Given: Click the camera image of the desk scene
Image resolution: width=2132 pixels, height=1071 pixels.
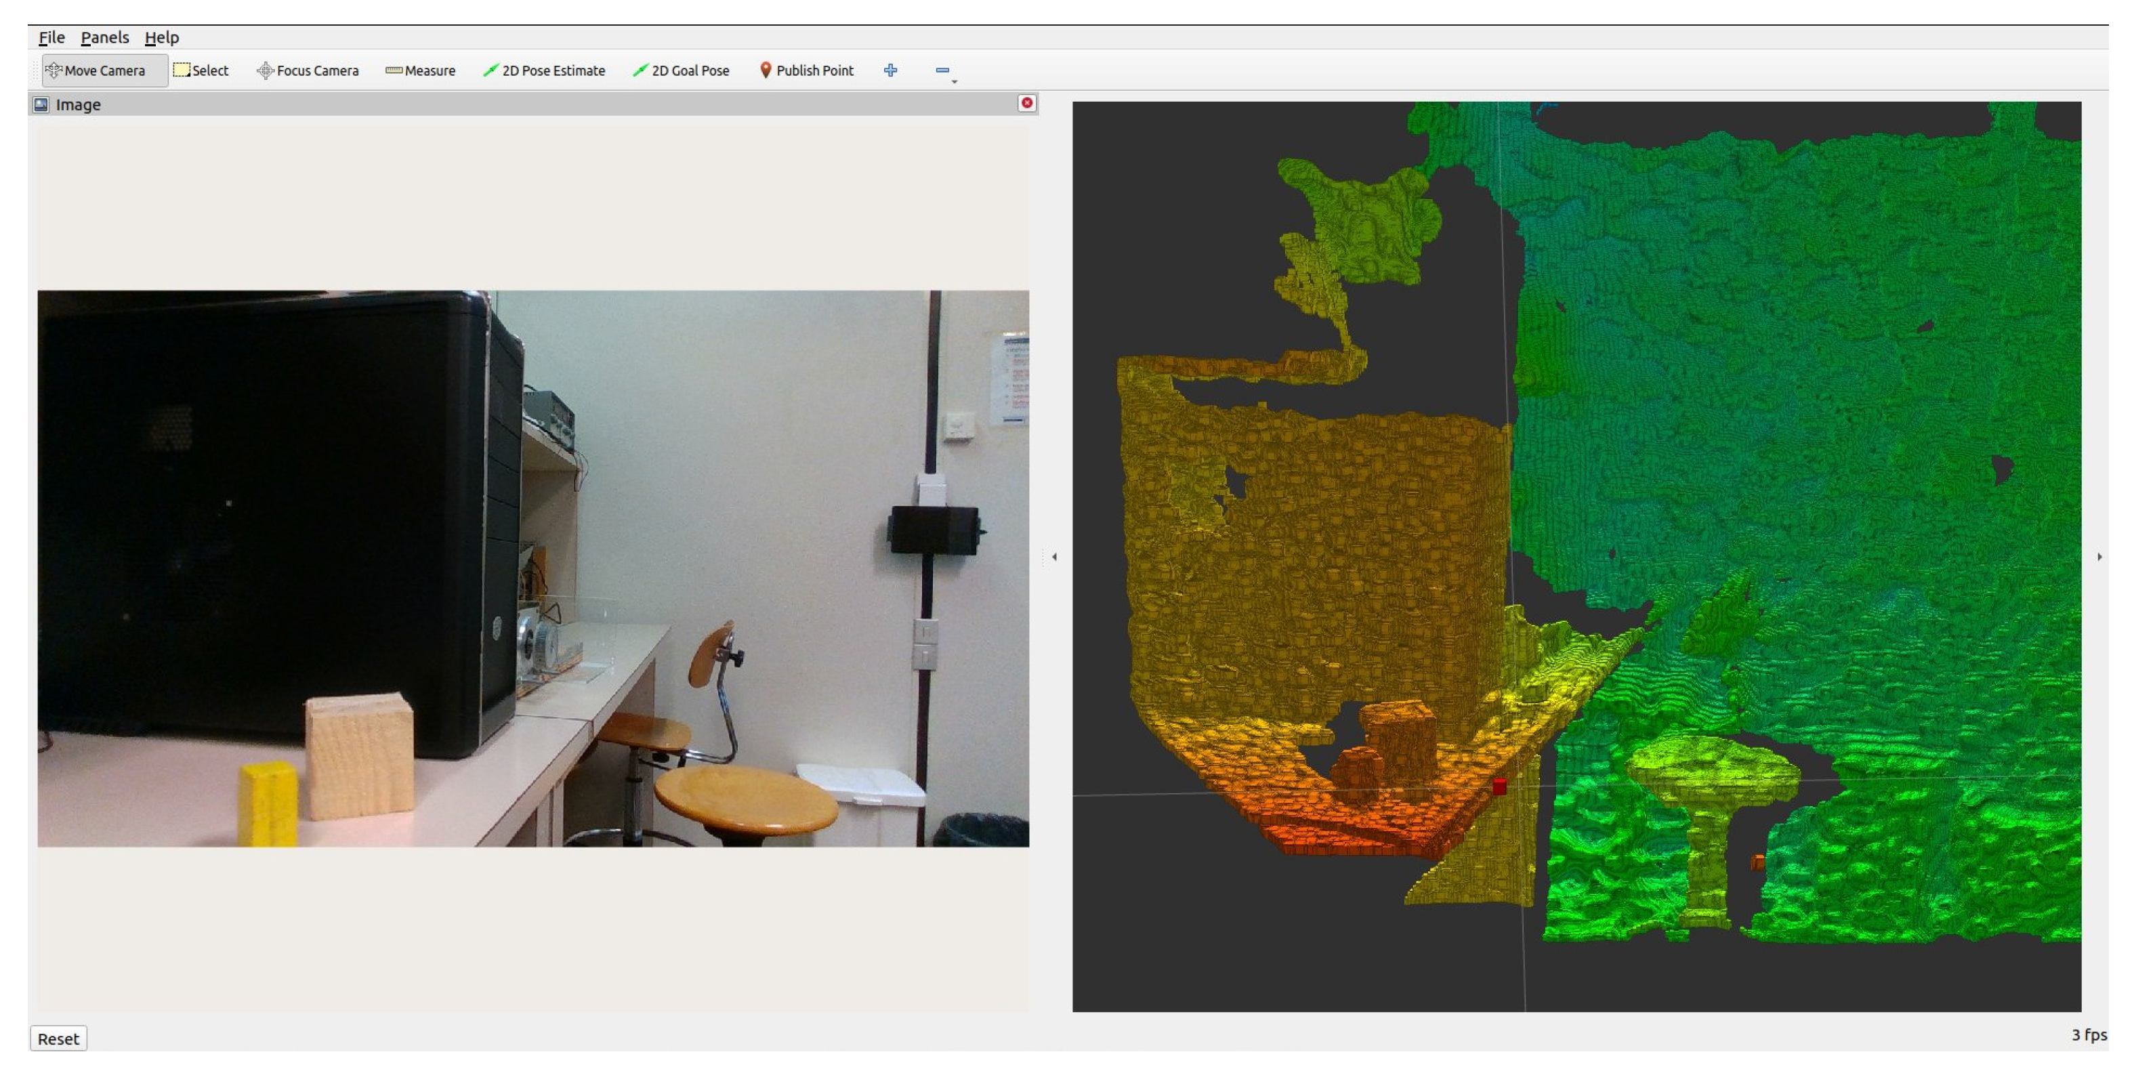Looking at the screenshot, I should (x=533, y=568).
